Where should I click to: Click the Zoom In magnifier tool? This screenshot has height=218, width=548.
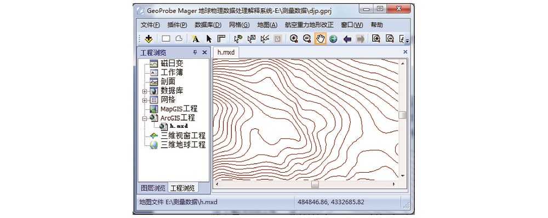click(x=294, y=39)
